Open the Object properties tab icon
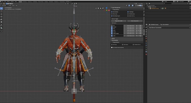Viewport: 191px width, 103px height. tap(146, 41)
